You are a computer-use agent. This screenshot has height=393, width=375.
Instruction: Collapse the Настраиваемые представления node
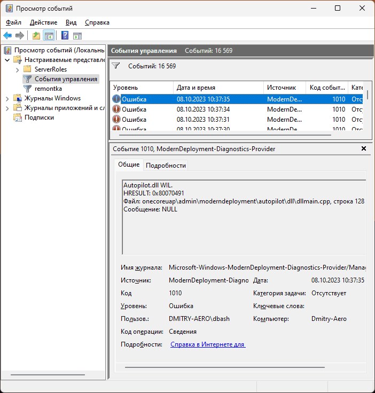[7, 60]
